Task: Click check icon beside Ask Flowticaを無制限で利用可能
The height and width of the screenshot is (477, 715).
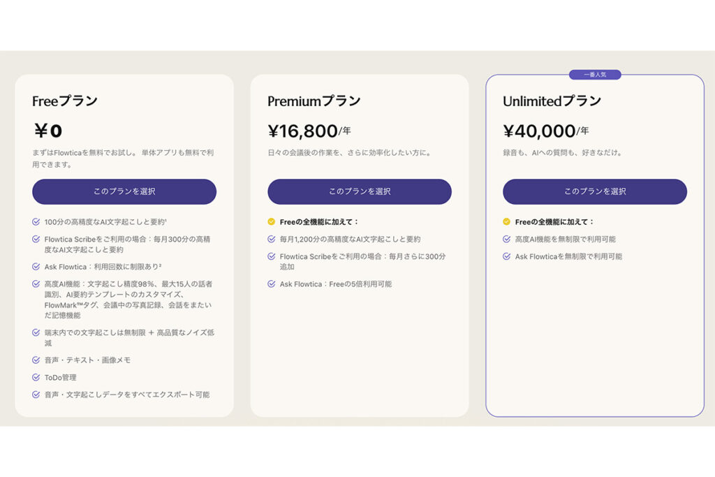Action: tap(507, 256)
